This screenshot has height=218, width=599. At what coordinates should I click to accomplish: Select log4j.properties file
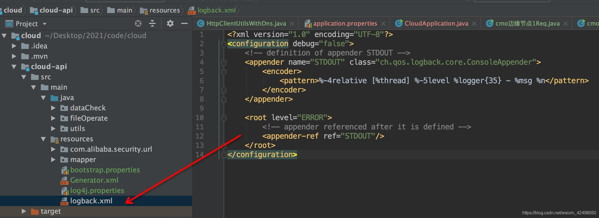(97, 191)
